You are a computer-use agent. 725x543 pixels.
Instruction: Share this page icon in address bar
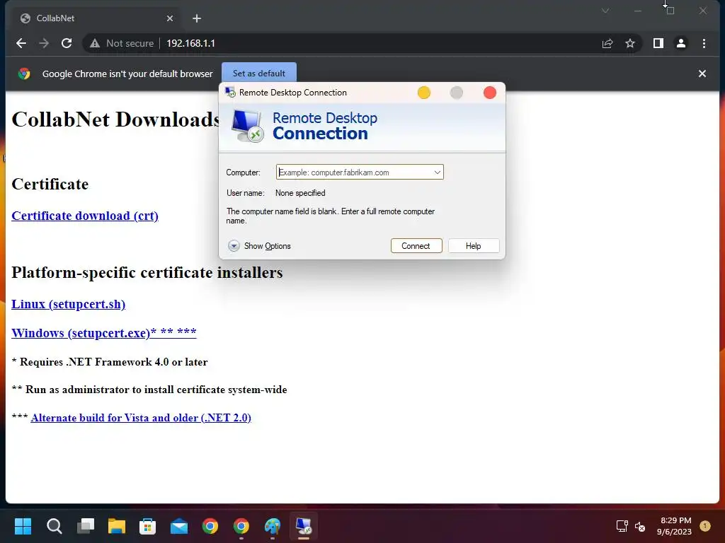607,43
